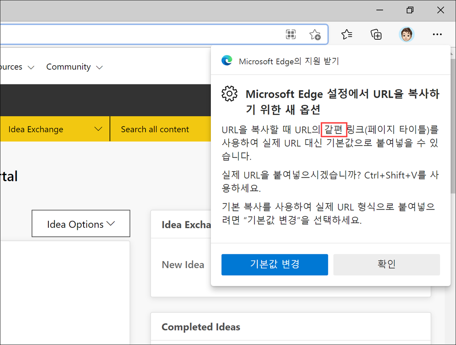Screen dimensions: 456x345
Task: Click the Search all content field
Action: click(161, 129)
